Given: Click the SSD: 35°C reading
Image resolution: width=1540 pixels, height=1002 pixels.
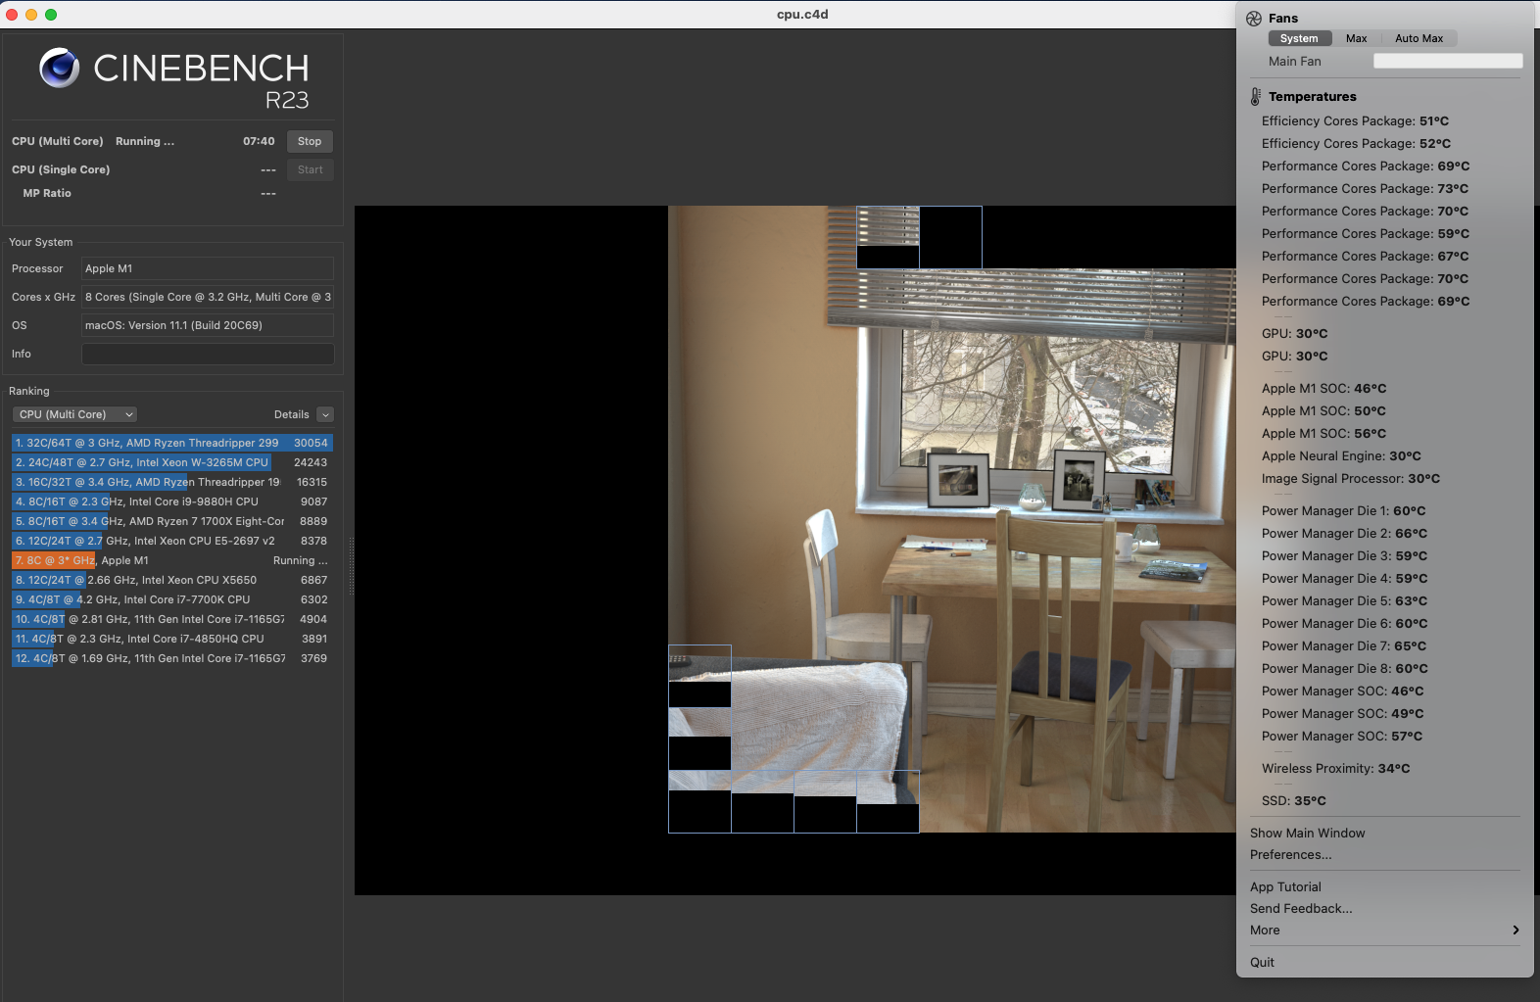Looking at the screenshot, I should (1293, 800).
